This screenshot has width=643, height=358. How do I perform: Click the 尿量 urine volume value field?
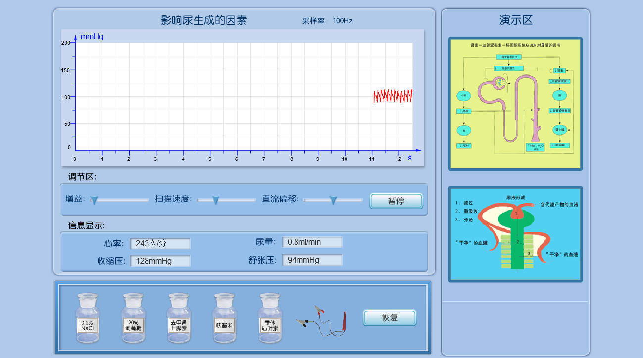[312, 242]
